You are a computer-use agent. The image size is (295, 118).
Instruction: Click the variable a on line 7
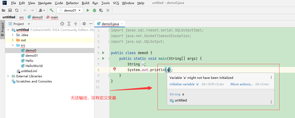tap(143, 64)
